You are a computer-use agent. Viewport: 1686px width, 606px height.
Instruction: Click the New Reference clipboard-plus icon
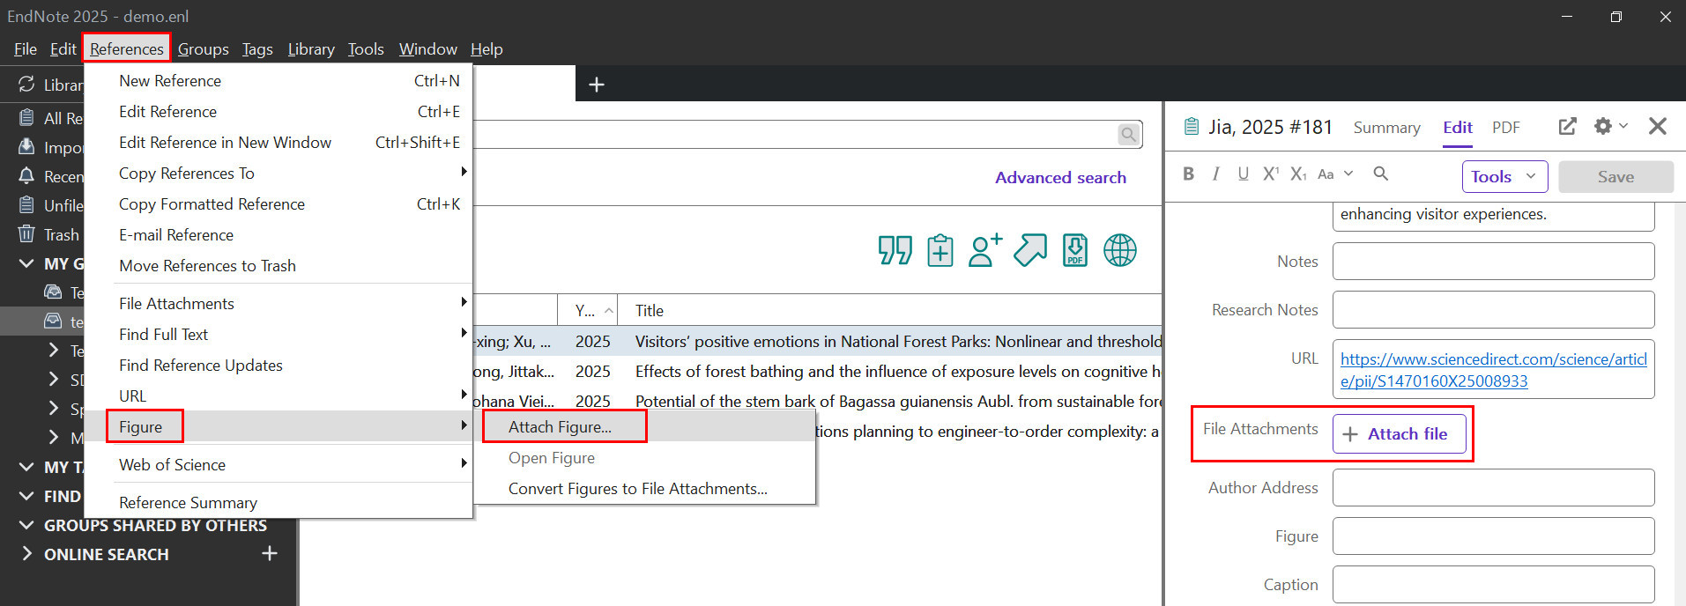(940, 250)
